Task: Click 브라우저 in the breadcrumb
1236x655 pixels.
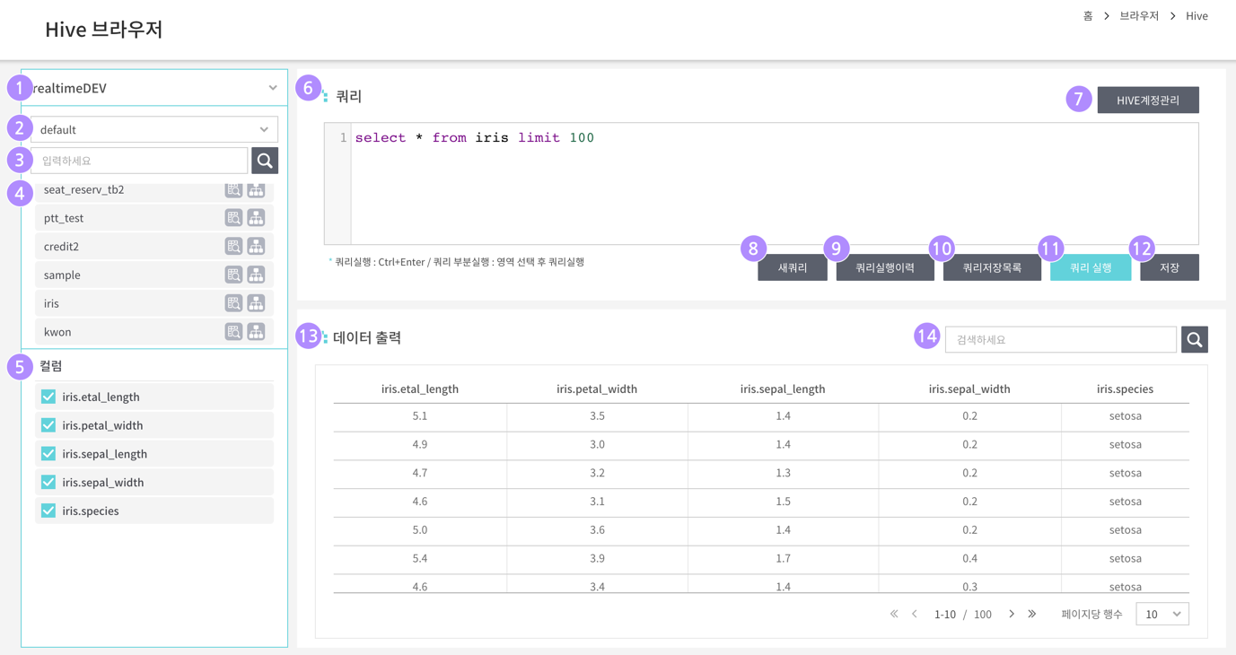Action: pyautogui.click(x=1139, y=16)
